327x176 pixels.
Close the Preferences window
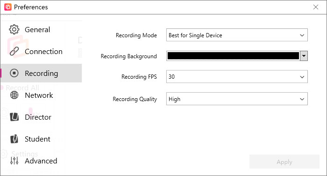click(x=316, y=7)
